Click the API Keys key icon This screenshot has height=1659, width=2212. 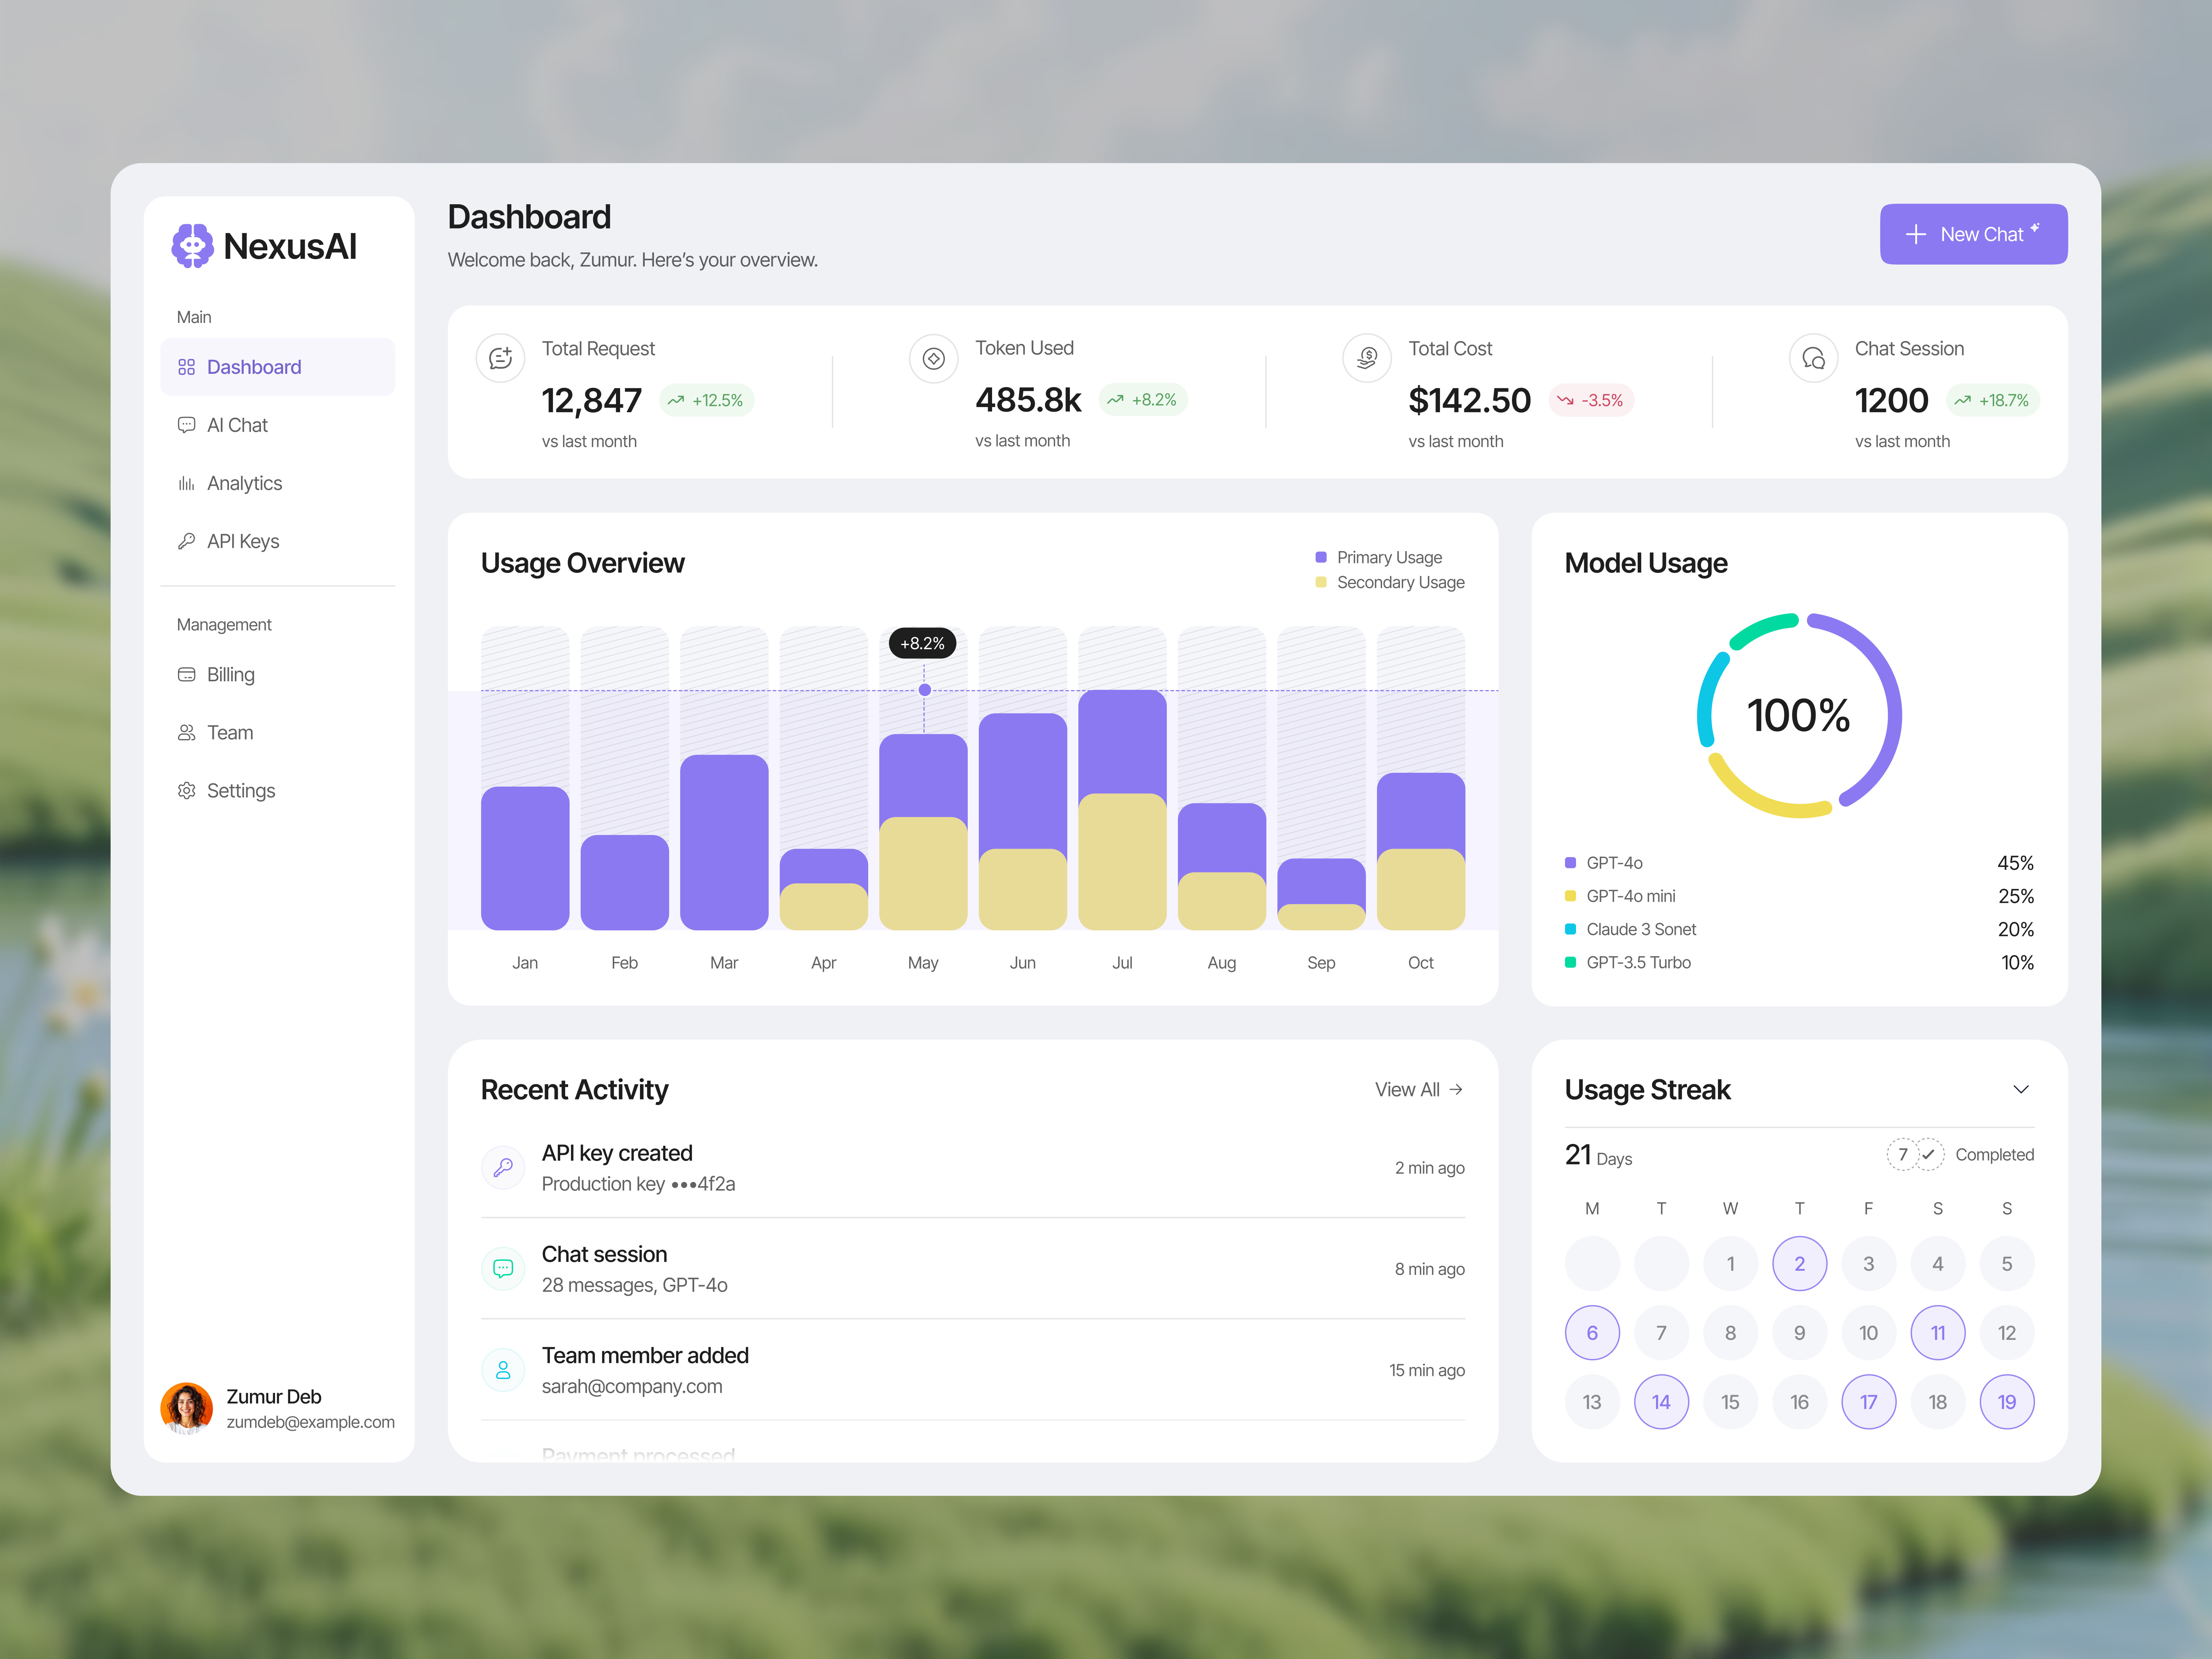[186, 541]
